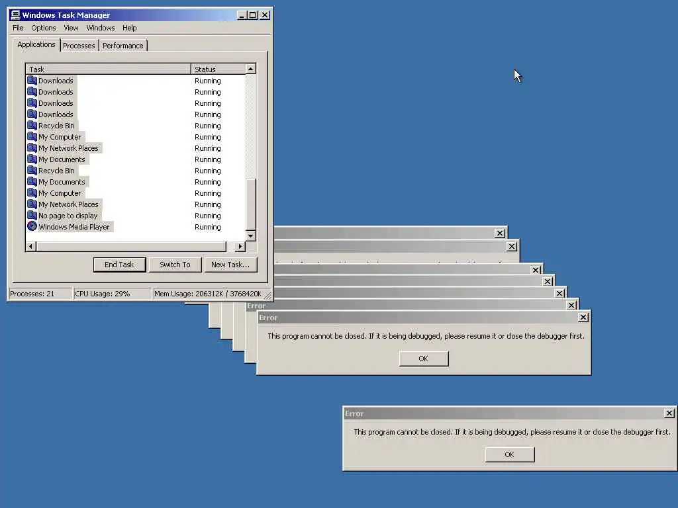Sort the list by the Task column header
Image resolution: width=678 pixels, height=508 pixels.
[x=109, y=69]
